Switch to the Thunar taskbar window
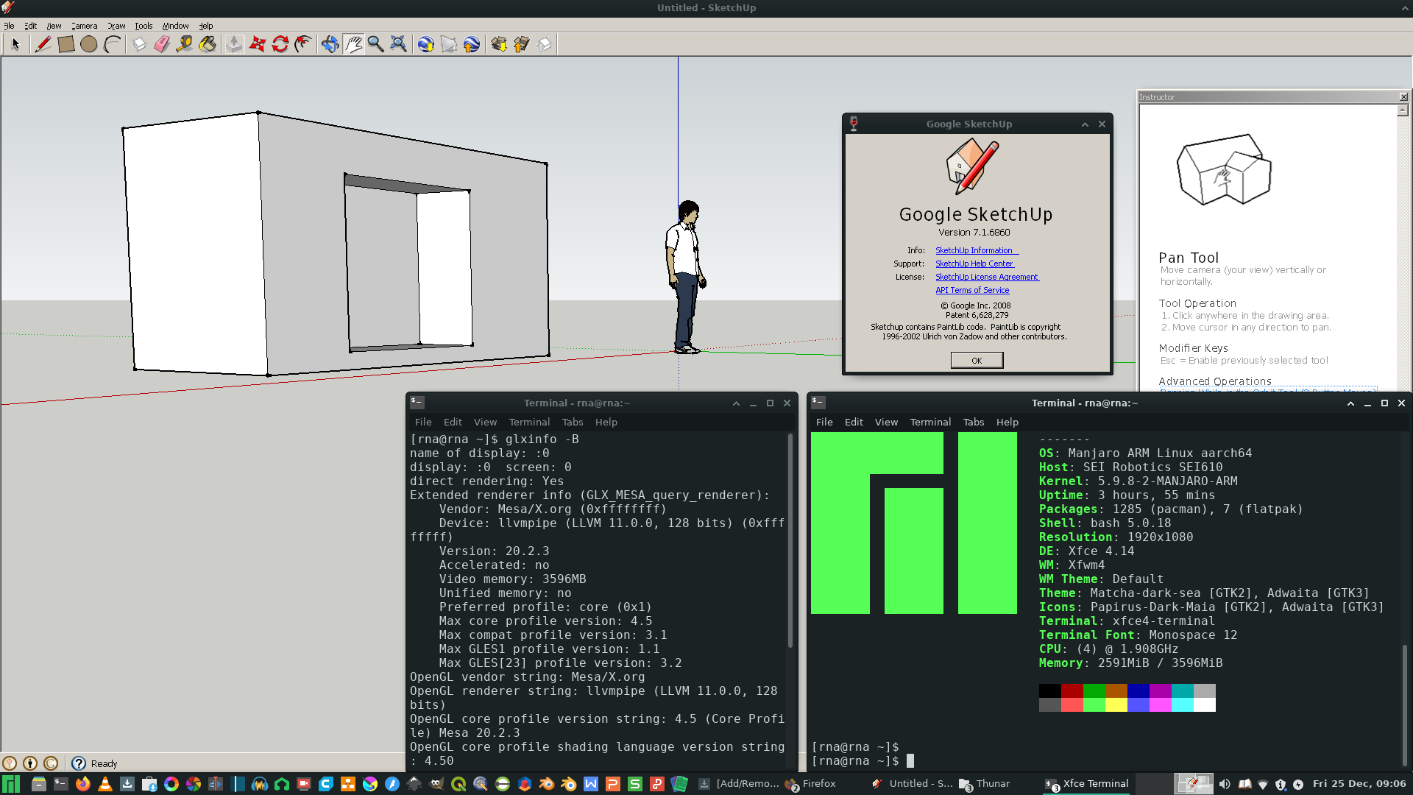The height and width of the screenshot is (795, 1413). [985, 784]
